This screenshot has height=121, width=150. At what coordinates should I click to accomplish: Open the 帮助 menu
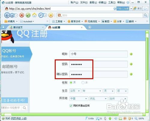pos(121,2)
